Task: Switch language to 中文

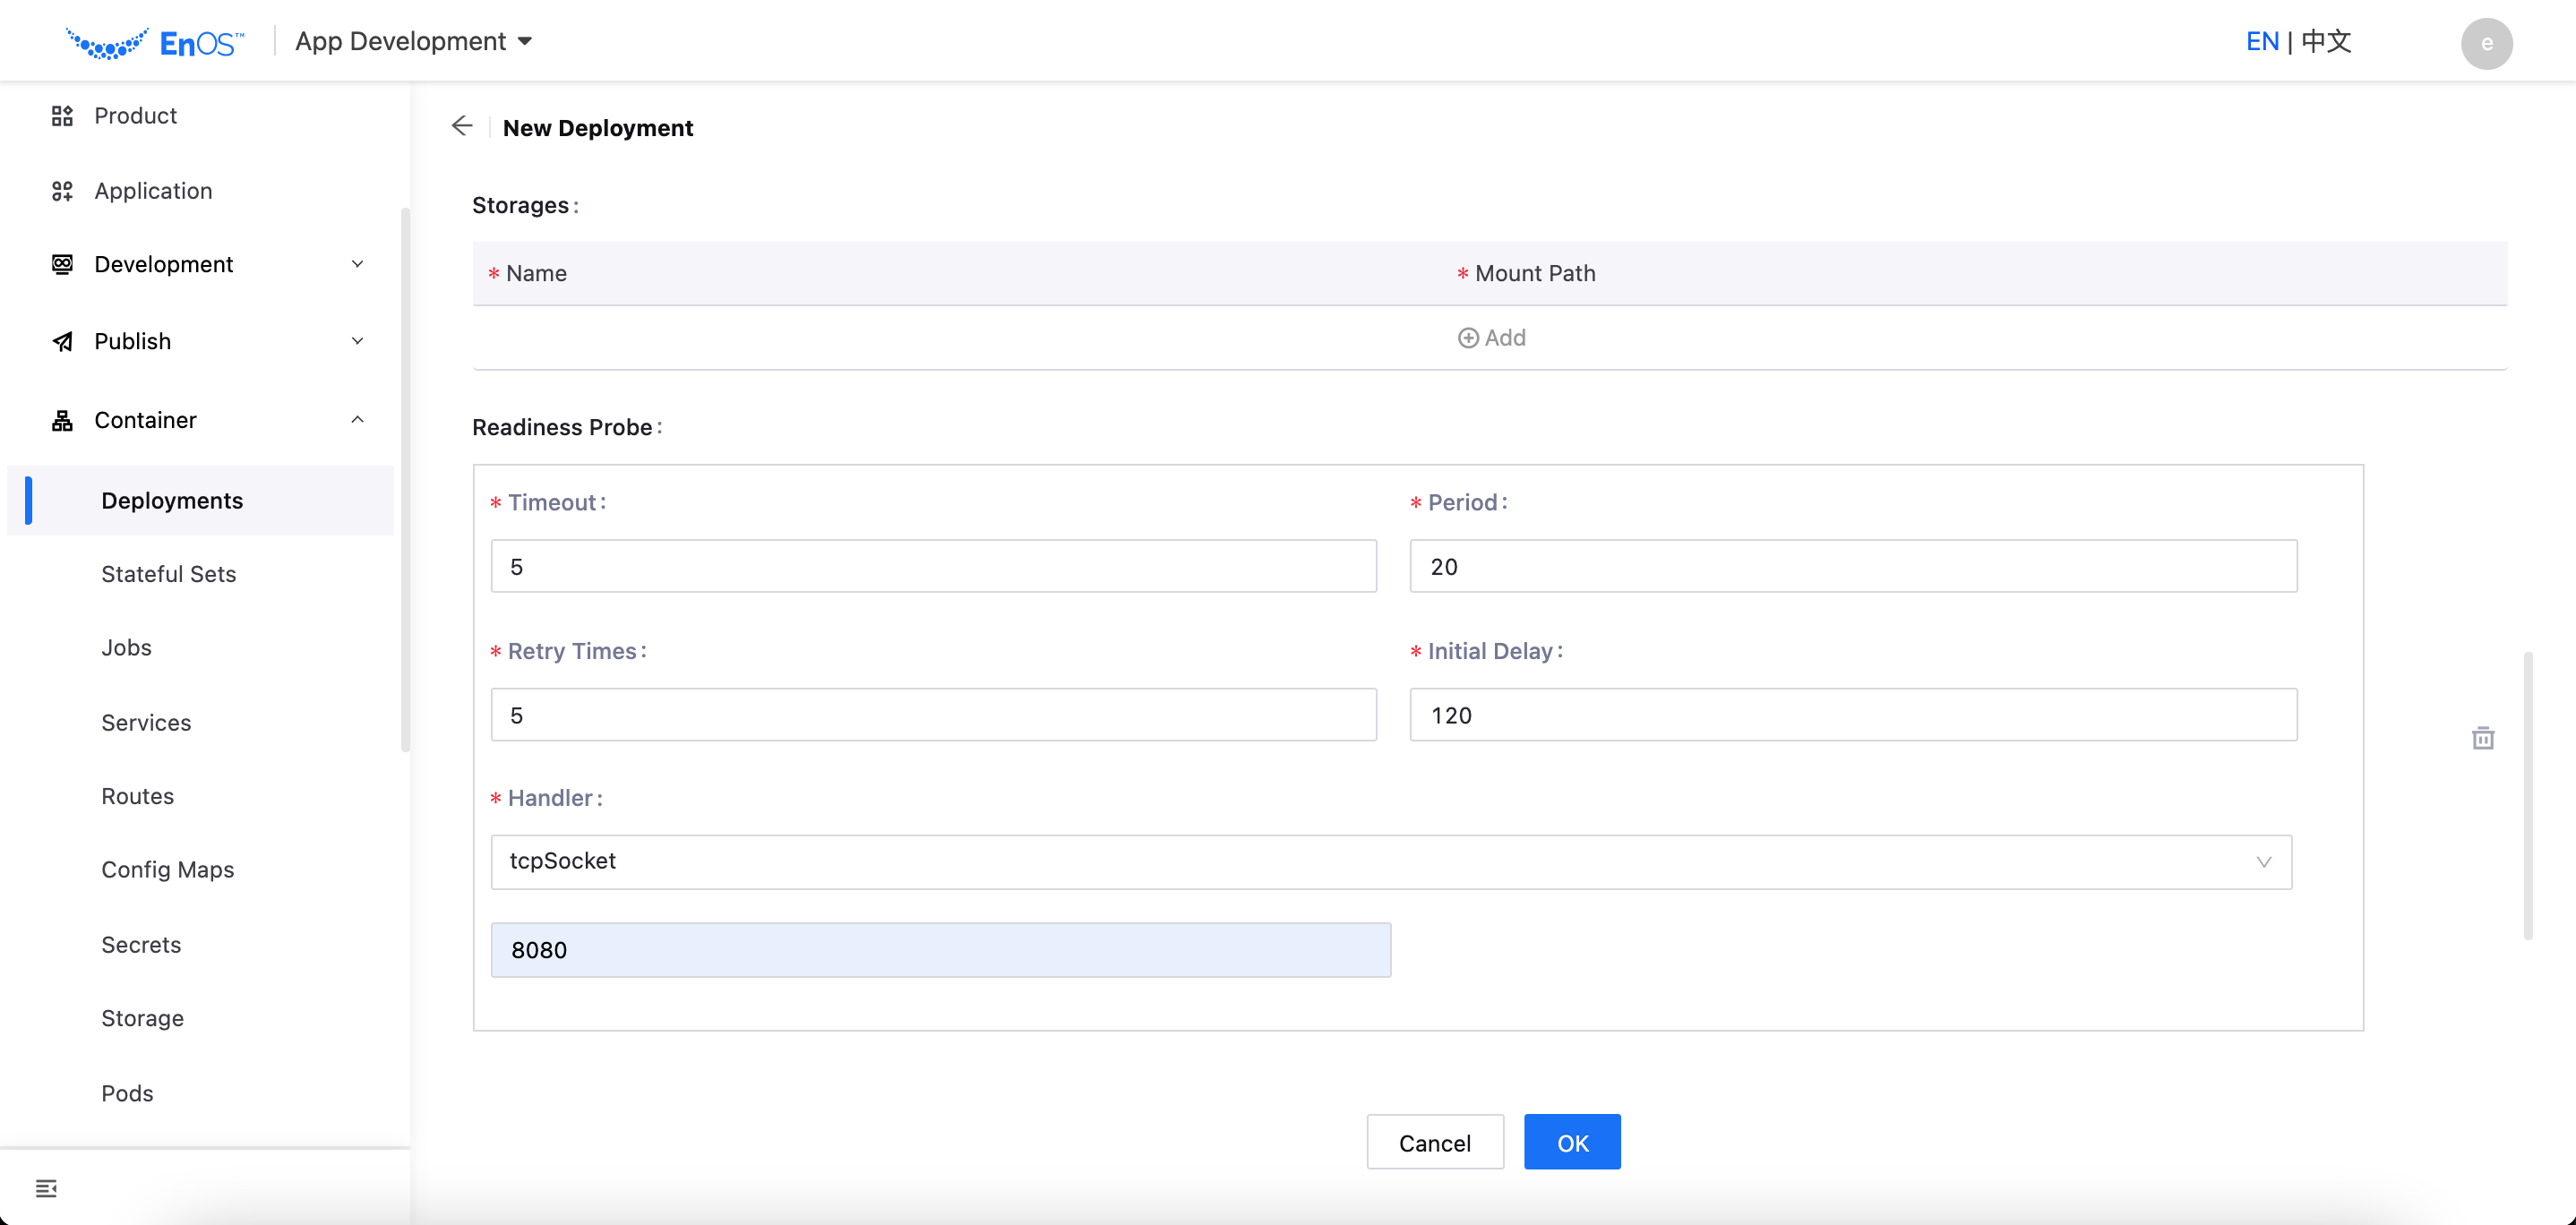Action: coord(2325,42)
